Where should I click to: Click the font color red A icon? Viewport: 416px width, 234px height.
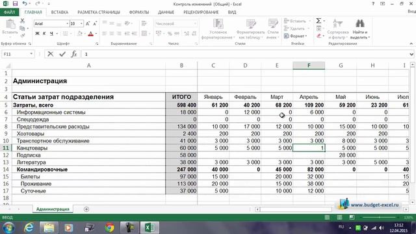[x=91, y=34]
